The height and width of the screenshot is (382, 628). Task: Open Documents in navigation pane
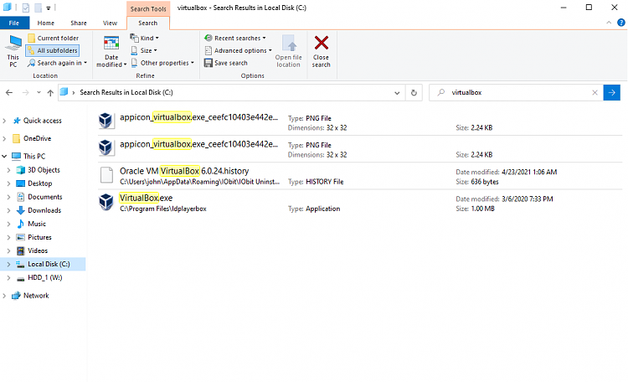pyautogui.click(x=45, y=197)
